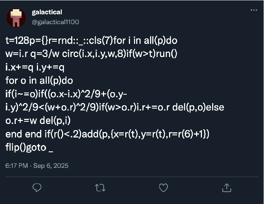This screenshot has width=264, height=204.
Task: Click the "i.x+=q i.y+=q" line
Action: coord(35,68)
